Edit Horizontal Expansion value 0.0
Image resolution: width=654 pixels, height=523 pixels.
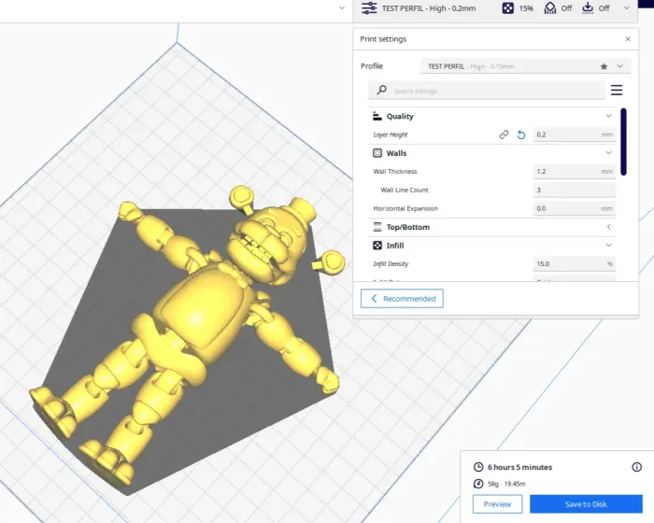(574, 208)
